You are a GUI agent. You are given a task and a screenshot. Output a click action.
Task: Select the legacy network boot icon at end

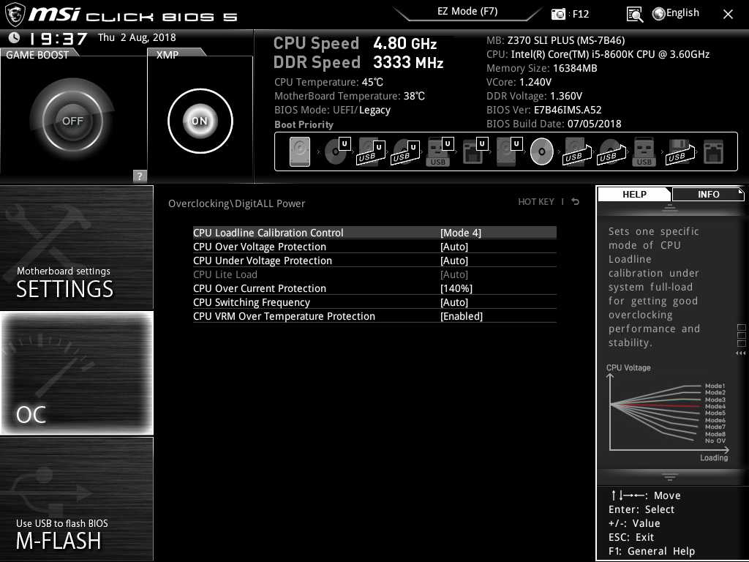click(714, 152)
